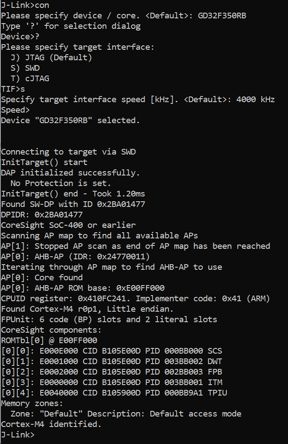This screenshot has width=288, height=444.
Task: Click the 'ROMTbl[0] @ E00FF000' line
Action: [x=49, y=341]
